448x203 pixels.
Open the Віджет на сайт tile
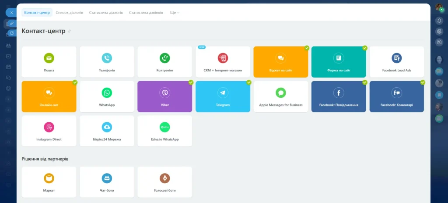(281, 62)
